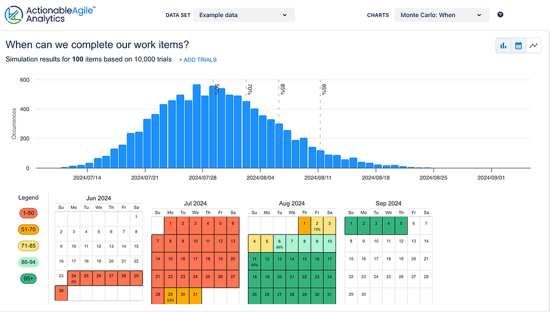This screenshot has height=313, width=550.
Task: Select the 1-50 red legend swatch
Action: point(29,213)
